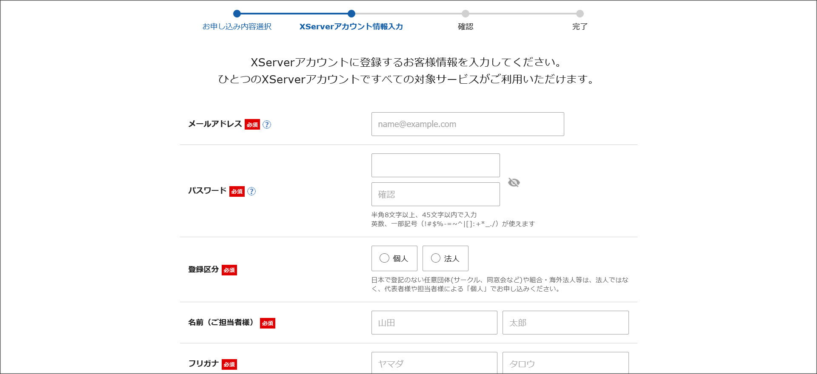Focus the 太郎 first name field

pos(566,323)
